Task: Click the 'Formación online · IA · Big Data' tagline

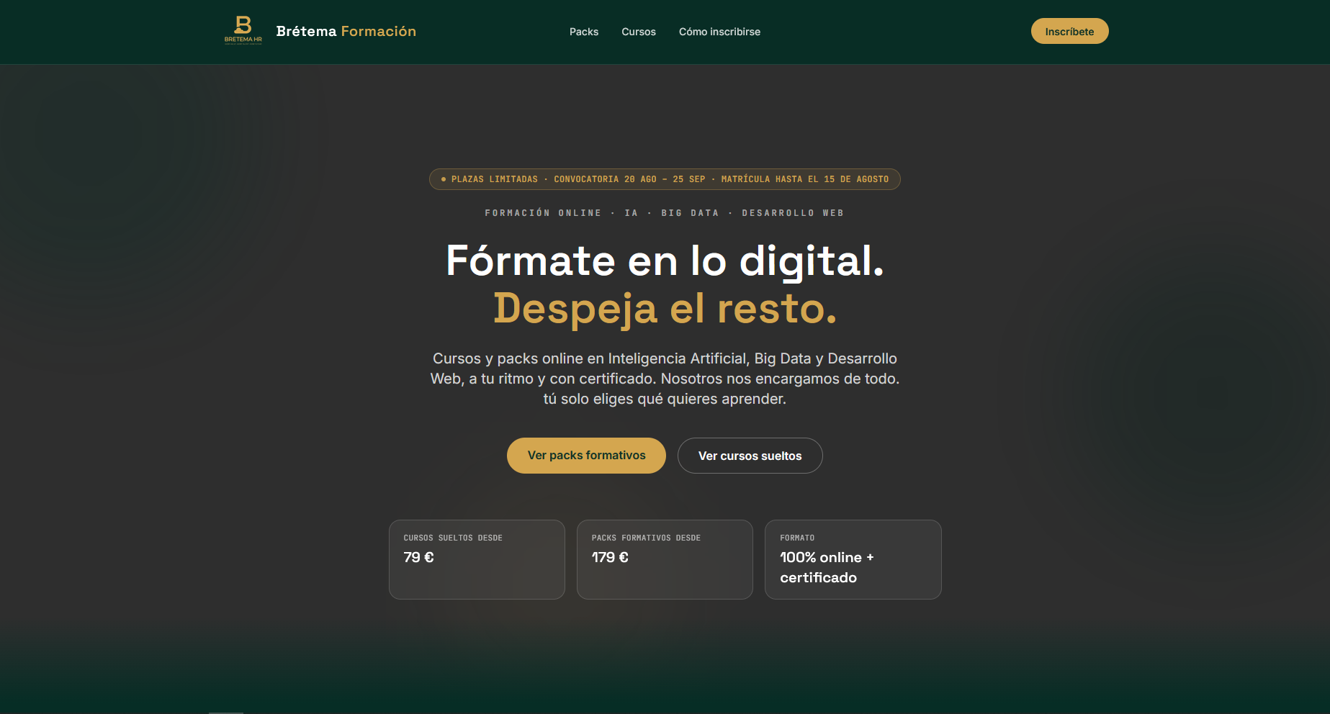Action: [665, 213]
